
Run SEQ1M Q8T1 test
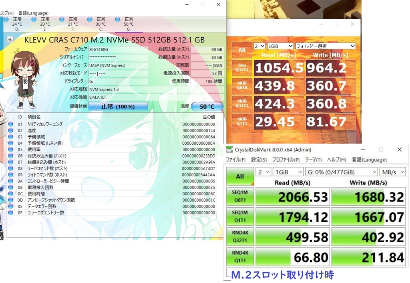tap(240, 196)
